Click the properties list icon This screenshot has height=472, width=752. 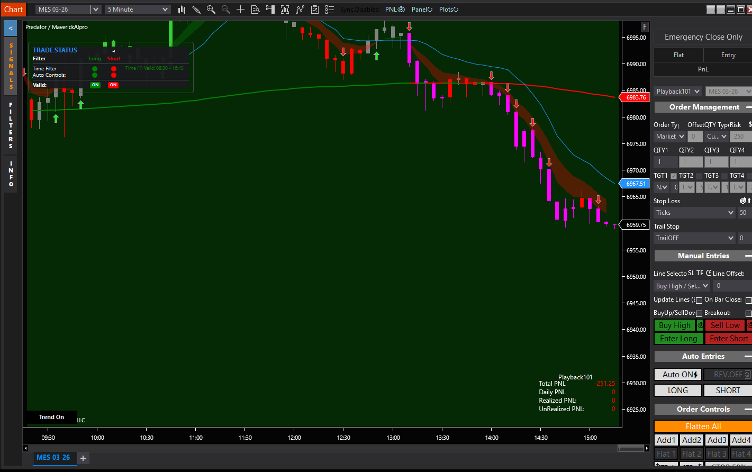(330, 10)
